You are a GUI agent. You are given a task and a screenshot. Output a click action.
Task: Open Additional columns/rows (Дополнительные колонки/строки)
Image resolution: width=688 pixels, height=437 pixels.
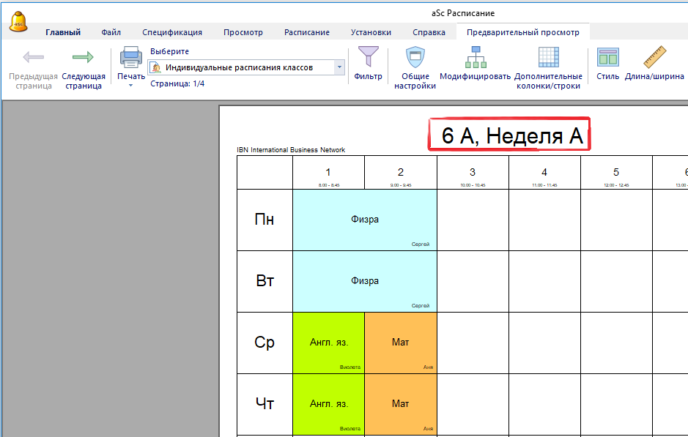(x=548, y=58)
